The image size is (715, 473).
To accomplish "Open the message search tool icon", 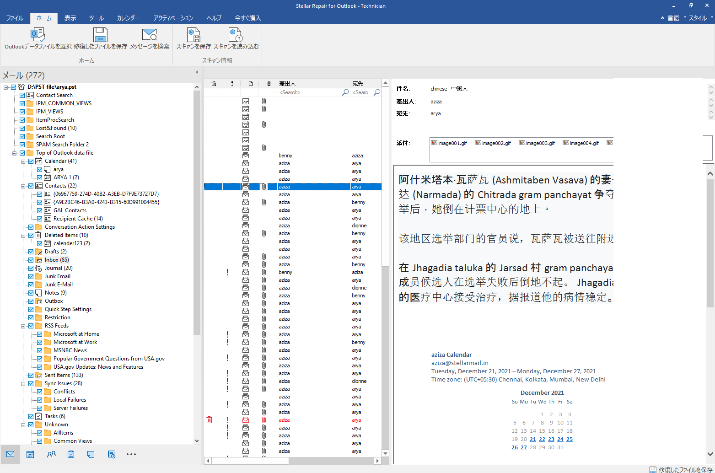I will [x=150, y=35].
